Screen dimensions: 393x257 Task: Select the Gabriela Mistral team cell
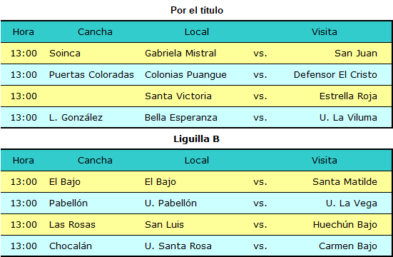[180, 54]
